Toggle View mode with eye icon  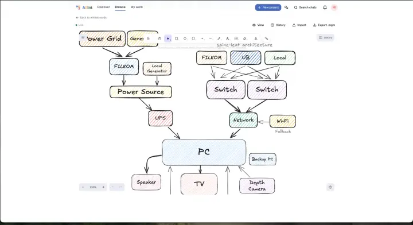tap(258, 25)
